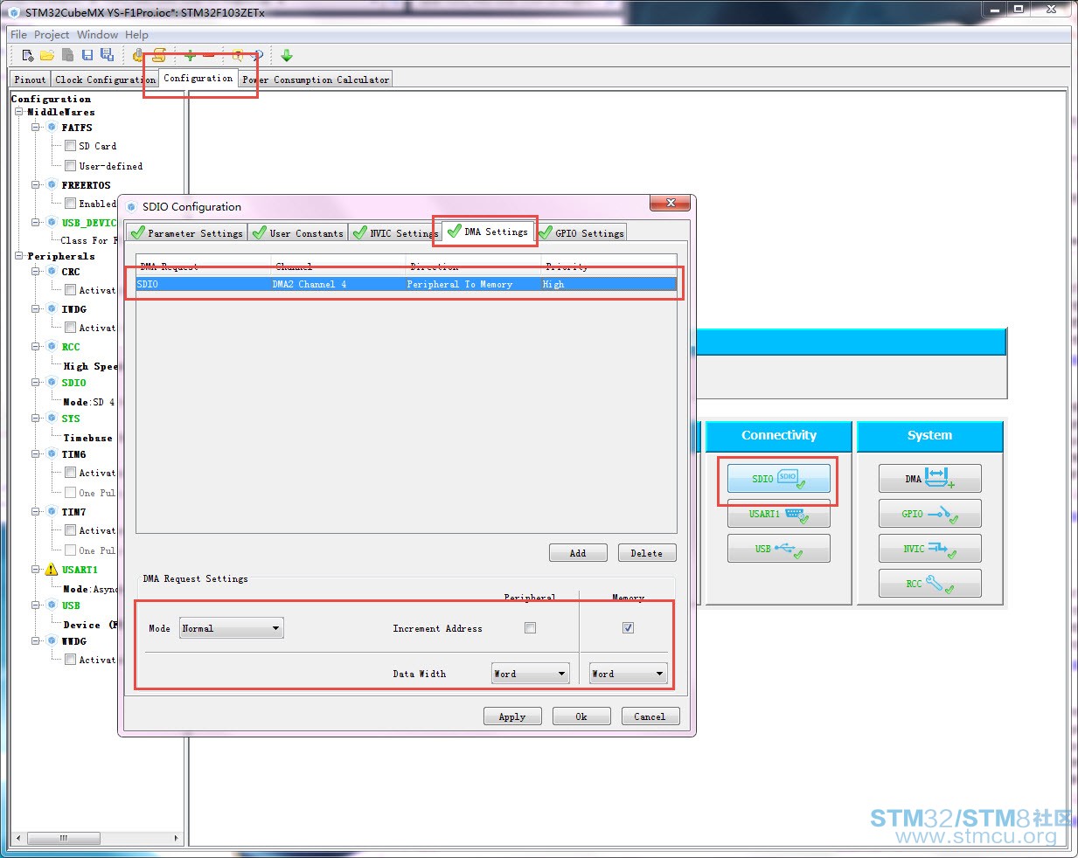
Task: Open the GPIO Settings tab
Action: pos(581,233)
